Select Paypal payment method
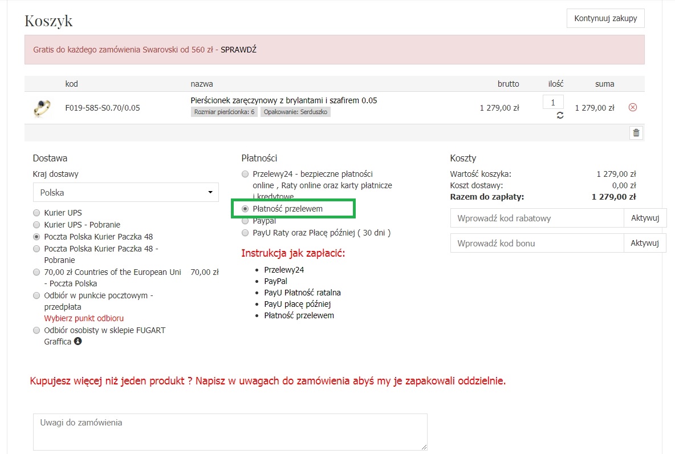 tap(245, 221)
